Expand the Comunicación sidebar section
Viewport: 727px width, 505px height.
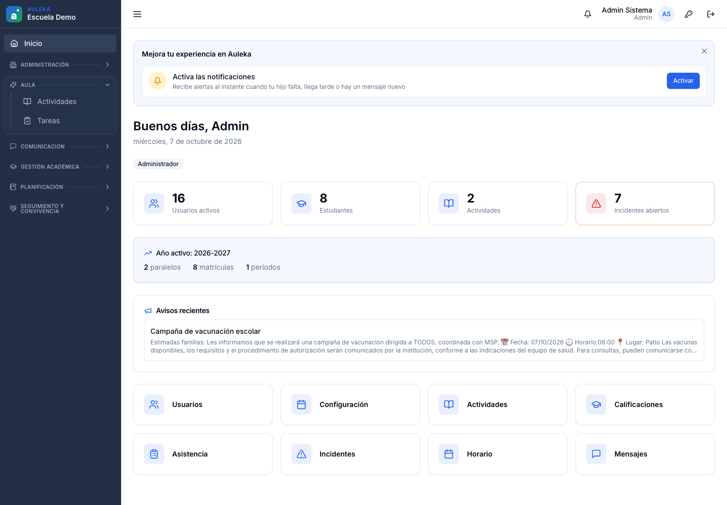coord(60,146)
